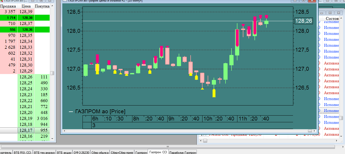Minimize the orders table window
345x154 pixels.
(322, 13)
